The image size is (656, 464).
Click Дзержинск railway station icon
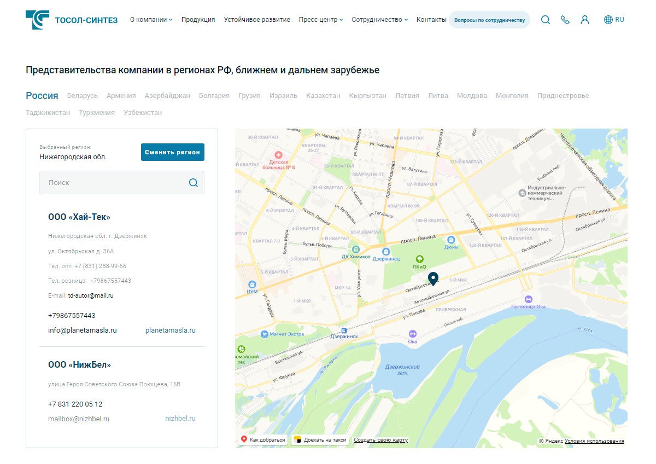click(344, 330)
